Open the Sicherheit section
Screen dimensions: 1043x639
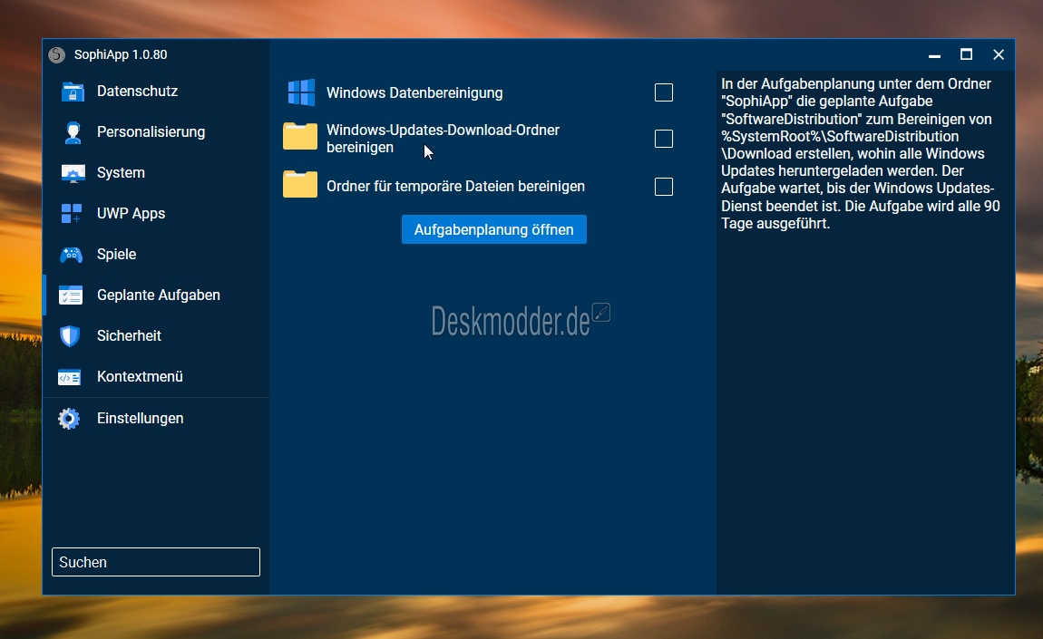(x=156, y=335)
